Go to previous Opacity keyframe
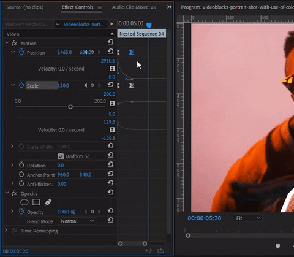294x257 pixels. [x=86, y=212]
